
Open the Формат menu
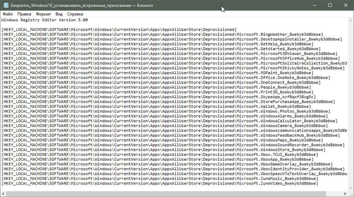(x=43, y=14)
